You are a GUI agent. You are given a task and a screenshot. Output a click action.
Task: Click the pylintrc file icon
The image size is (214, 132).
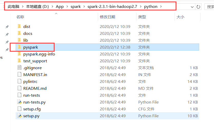pos(19,81)
